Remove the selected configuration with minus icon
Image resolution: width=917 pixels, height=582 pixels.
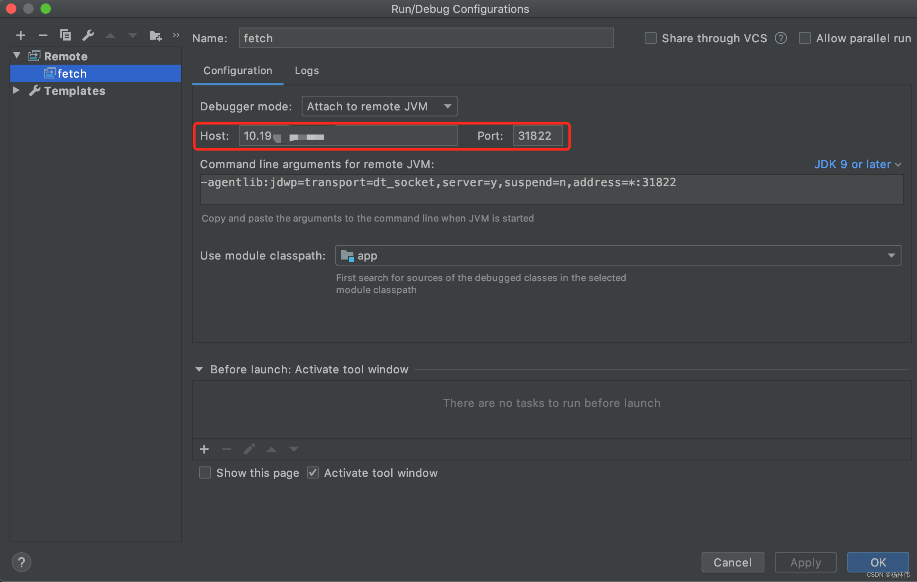pyautogui.click(x=43, y=35)
